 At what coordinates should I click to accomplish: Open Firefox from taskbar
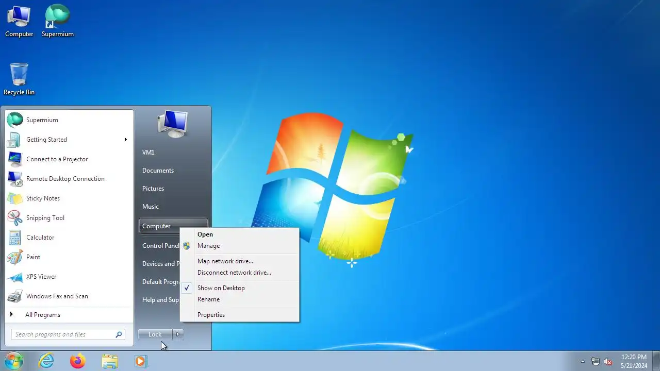tap(78, 361)
